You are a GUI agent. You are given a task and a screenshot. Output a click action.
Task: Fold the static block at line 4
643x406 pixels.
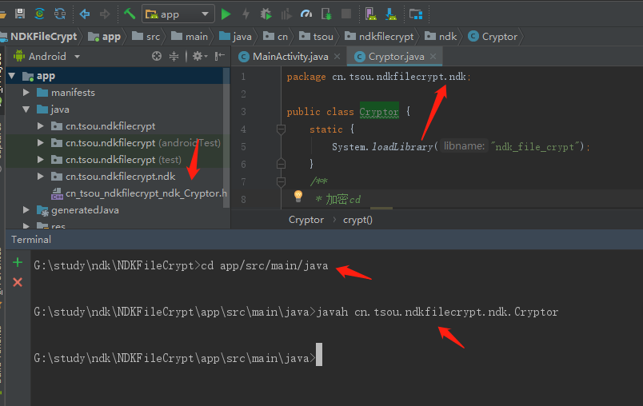tap(281, 129)
